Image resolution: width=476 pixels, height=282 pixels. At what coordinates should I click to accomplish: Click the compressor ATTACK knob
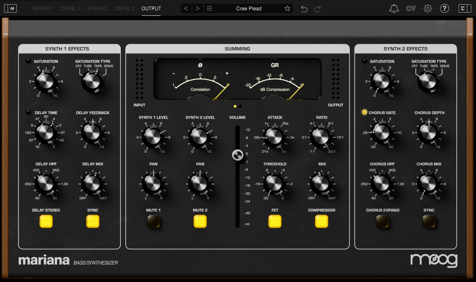pyautogui.click(x=275, y=137)
